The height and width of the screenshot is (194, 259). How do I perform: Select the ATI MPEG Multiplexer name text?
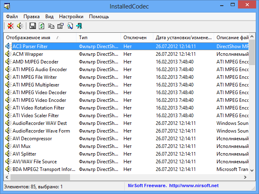tap(36, 85)
